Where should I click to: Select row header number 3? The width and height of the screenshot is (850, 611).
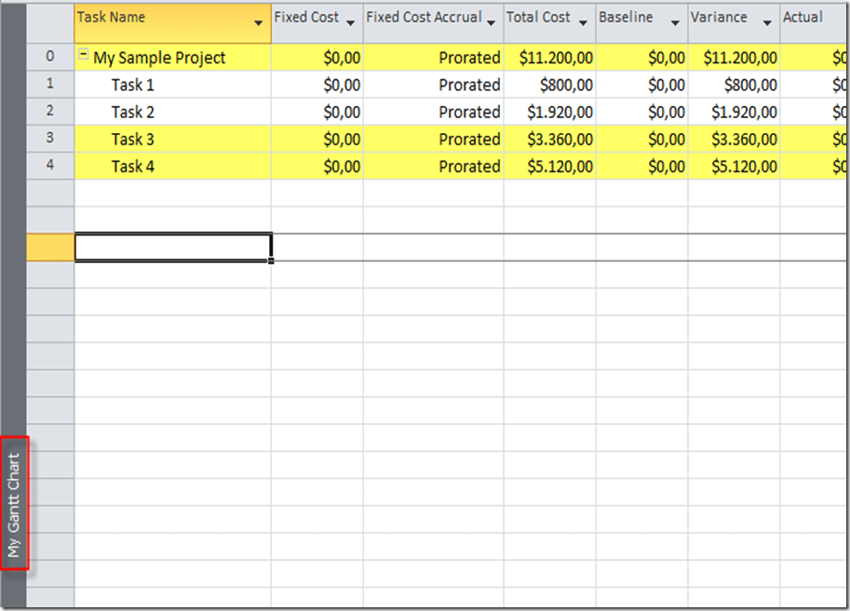tap(50, 139)
